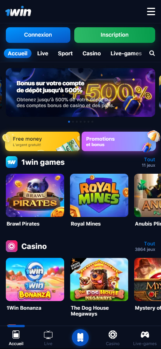161x349 pixels.
Task: Show all 3864 Casino games via Tout
Action: tap(149, 244)
